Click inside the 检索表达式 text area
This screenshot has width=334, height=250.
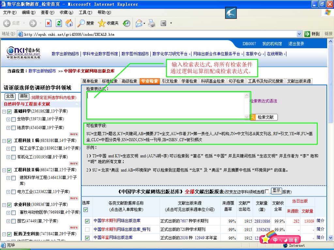pos(166,105)
